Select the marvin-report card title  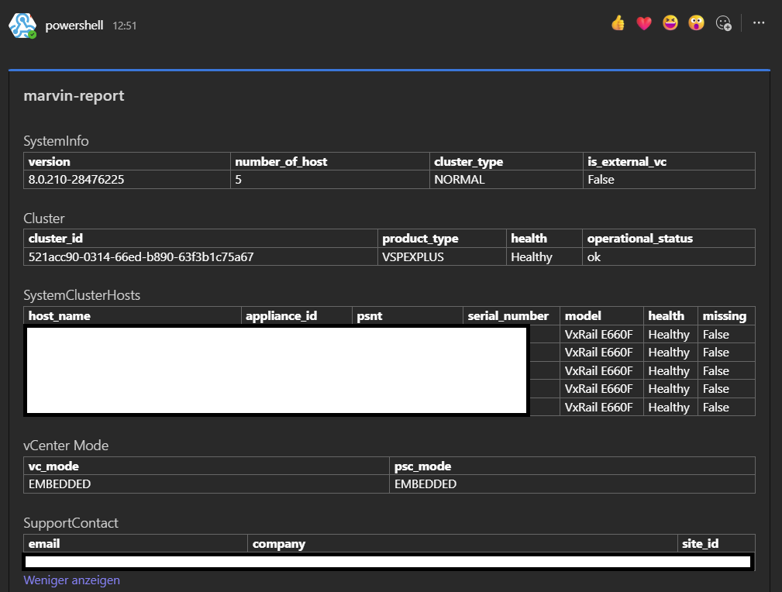click(x=74, y=95)
